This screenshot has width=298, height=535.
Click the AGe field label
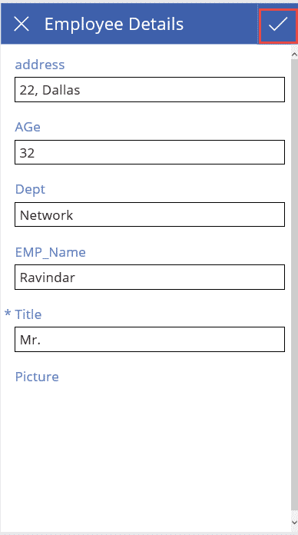pyautogui.click(x=28, y=127)
